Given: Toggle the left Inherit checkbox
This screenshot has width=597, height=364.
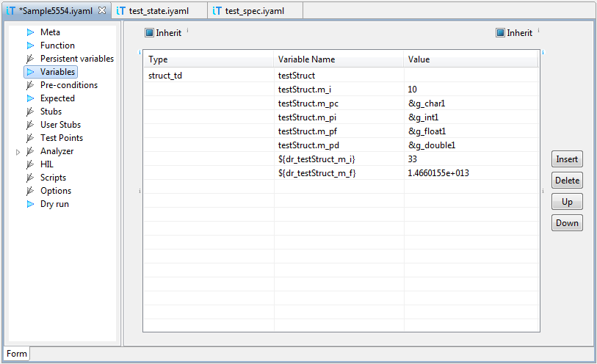Looking at the screenshot, I should point(149,33).
